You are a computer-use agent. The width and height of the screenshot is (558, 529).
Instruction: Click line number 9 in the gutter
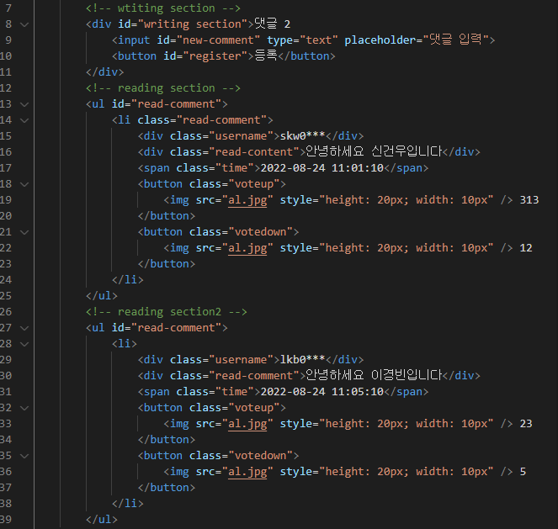(x=8, y=40)
